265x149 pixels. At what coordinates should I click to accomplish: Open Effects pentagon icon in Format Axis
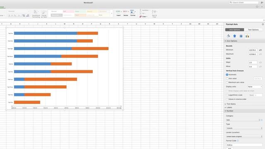tap(235, 36)
